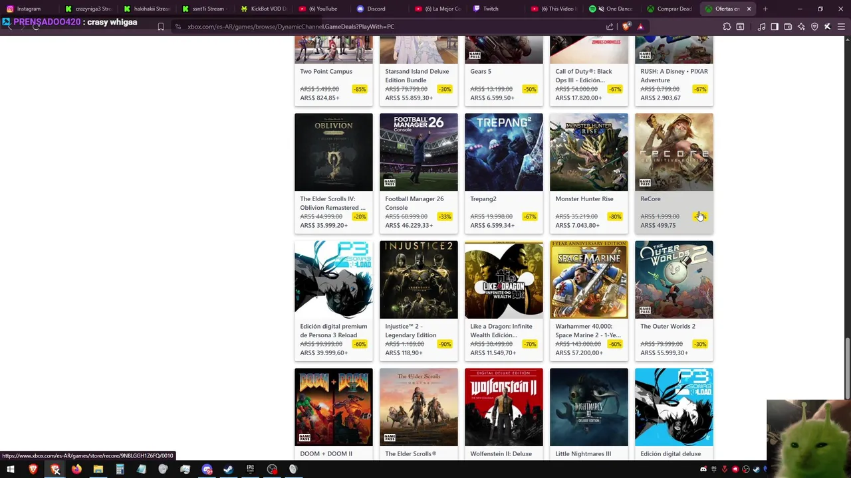Open Oblivion Remastered cover thumbnail
The width and height of the screenshot is (851, 478).
point(334,152)
